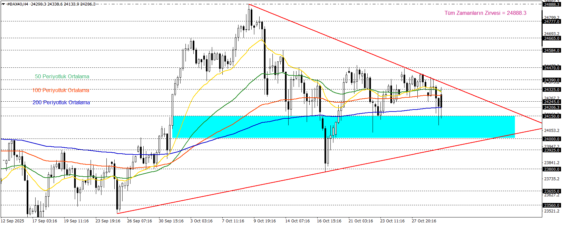Click the 24390.0 price level tag
The width and height of the screenshot is (563, 225).
click(x=551, y=80)
